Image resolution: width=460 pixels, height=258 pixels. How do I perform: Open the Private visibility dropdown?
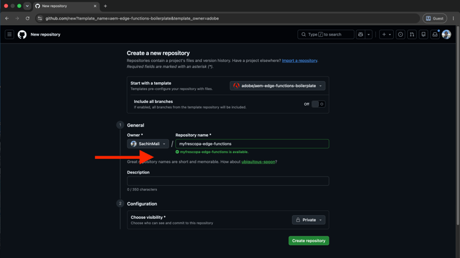tap(309, 220)
